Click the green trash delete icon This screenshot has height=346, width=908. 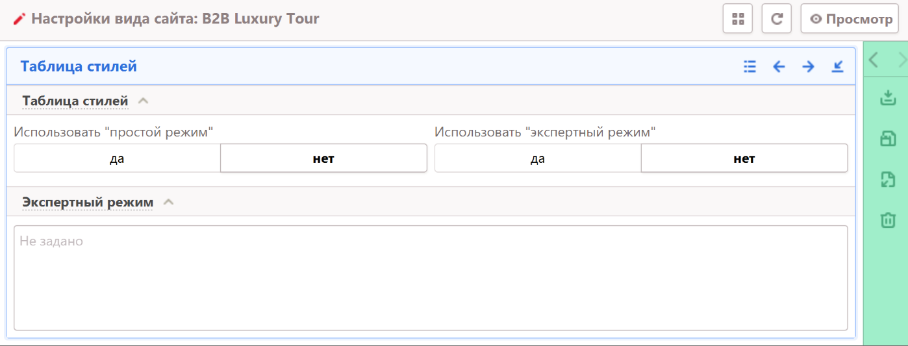887,220
